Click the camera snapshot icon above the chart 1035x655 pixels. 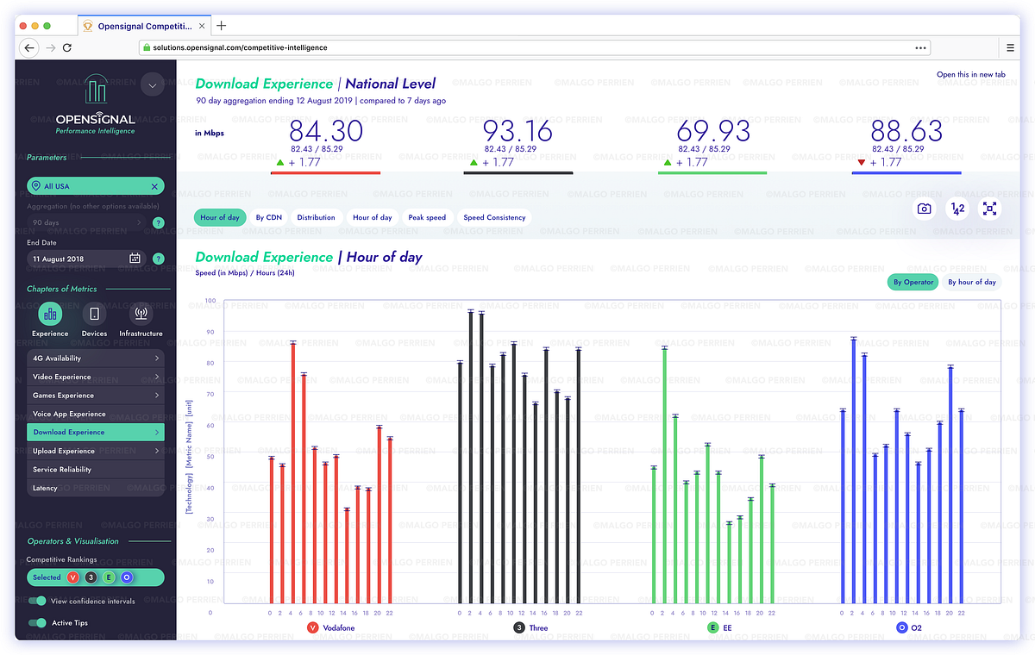924,209
